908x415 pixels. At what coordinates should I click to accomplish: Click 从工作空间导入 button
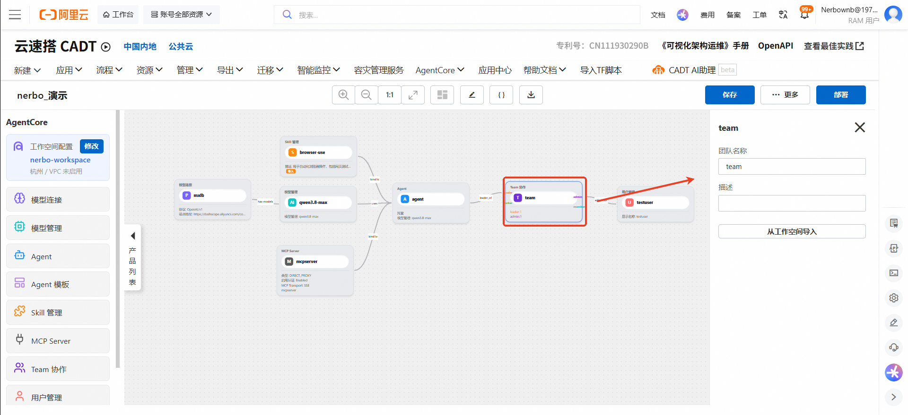[792, 231]
